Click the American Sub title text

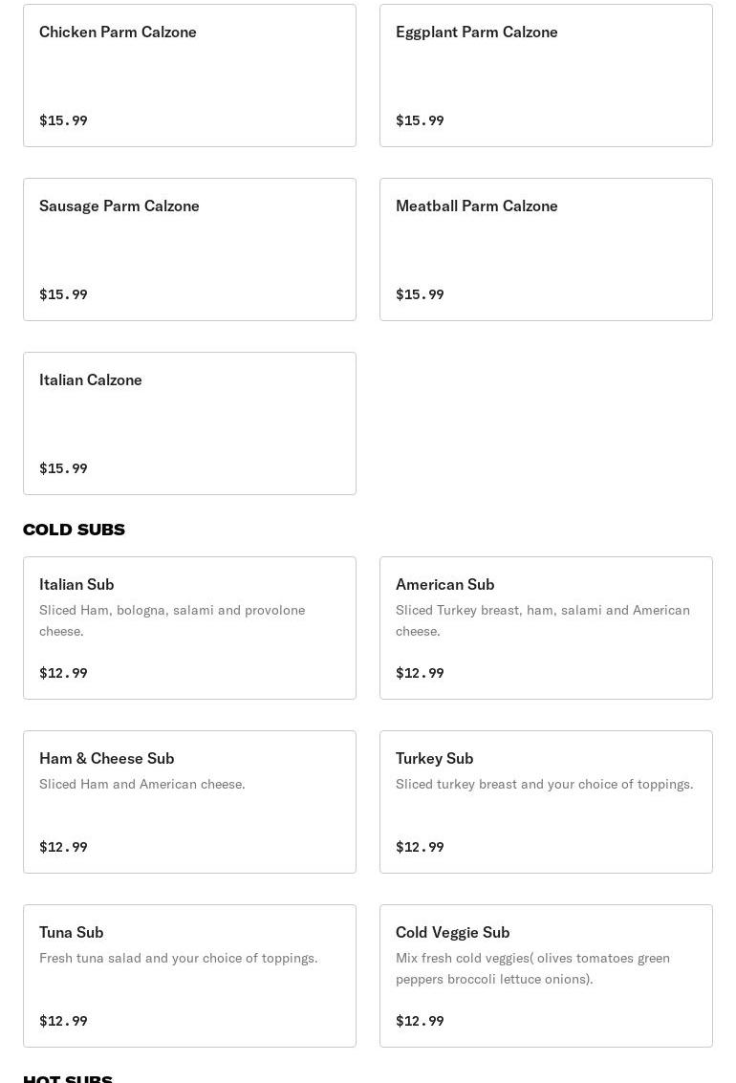pyautogui.click(x=444, y=584)
